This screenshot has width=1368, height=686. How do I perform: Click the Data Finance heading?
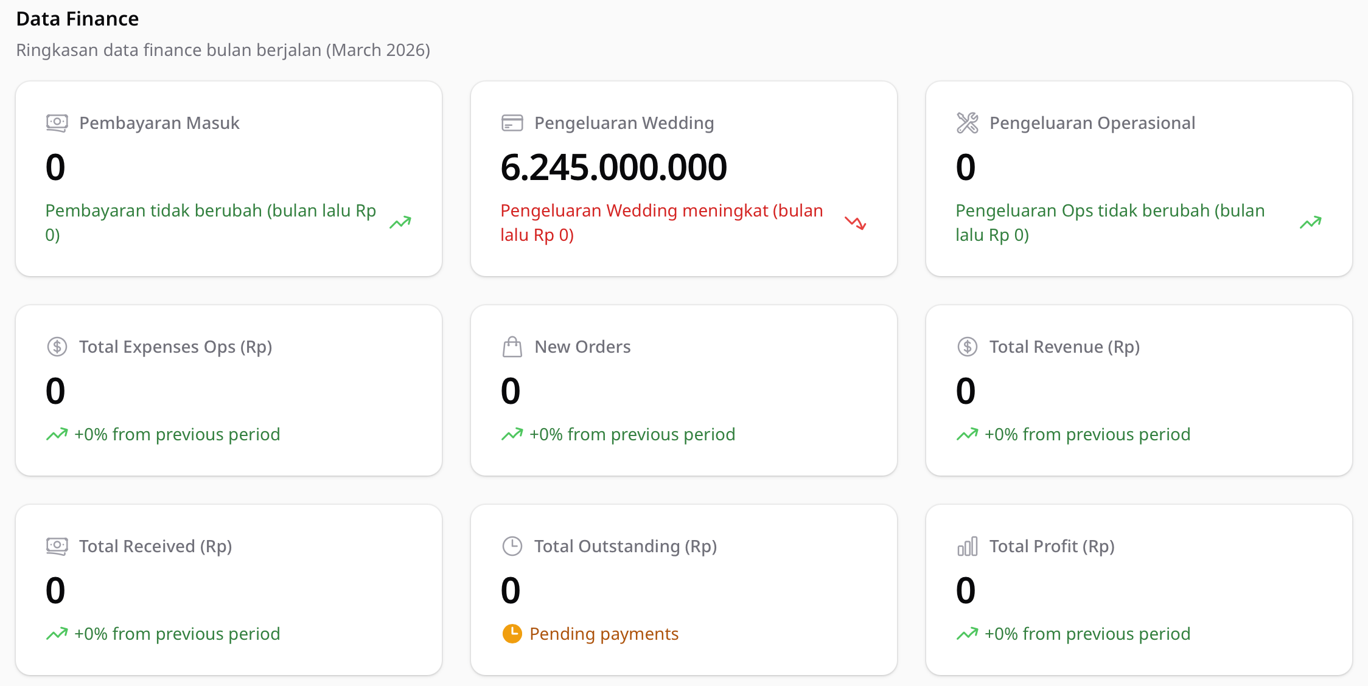click(77, 19)
